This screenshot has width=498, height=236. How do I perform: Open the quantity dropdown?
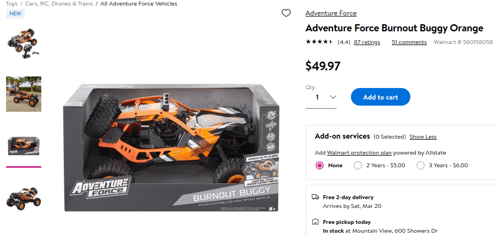pyautogui.click(x=321, y=97)
